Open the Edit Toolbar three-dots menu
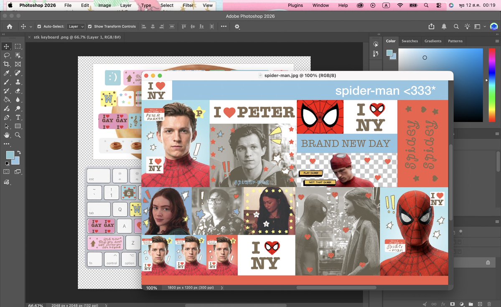 pos(6,144)
